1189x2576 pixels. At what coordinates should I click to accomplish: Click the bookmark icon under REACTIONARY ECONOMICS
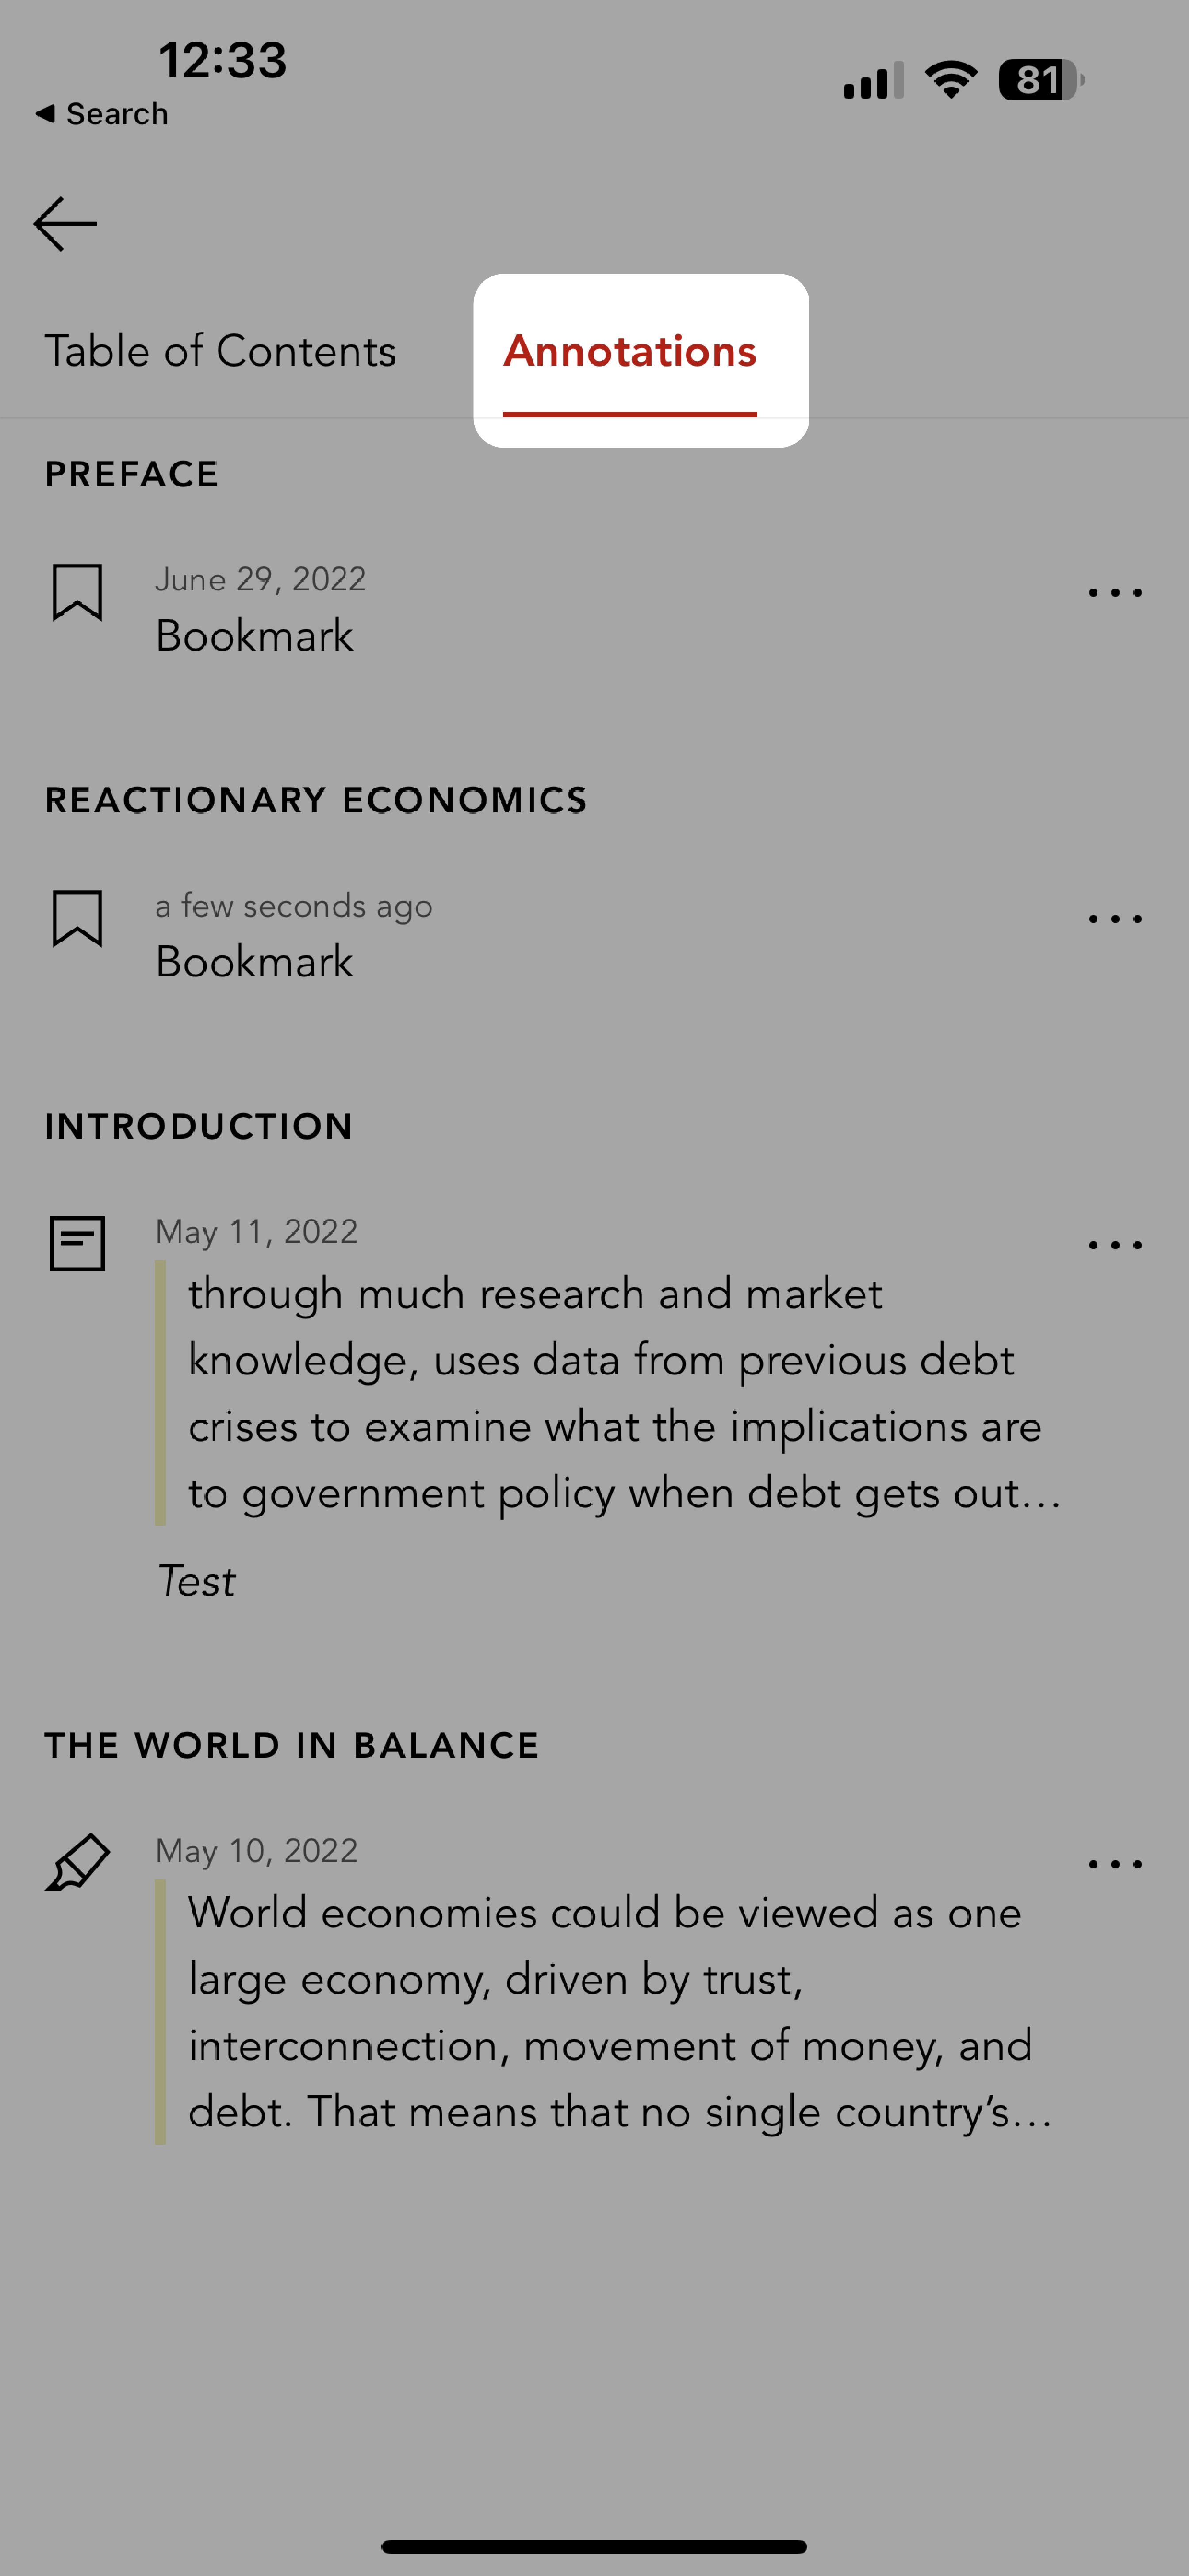pos(77,920)
